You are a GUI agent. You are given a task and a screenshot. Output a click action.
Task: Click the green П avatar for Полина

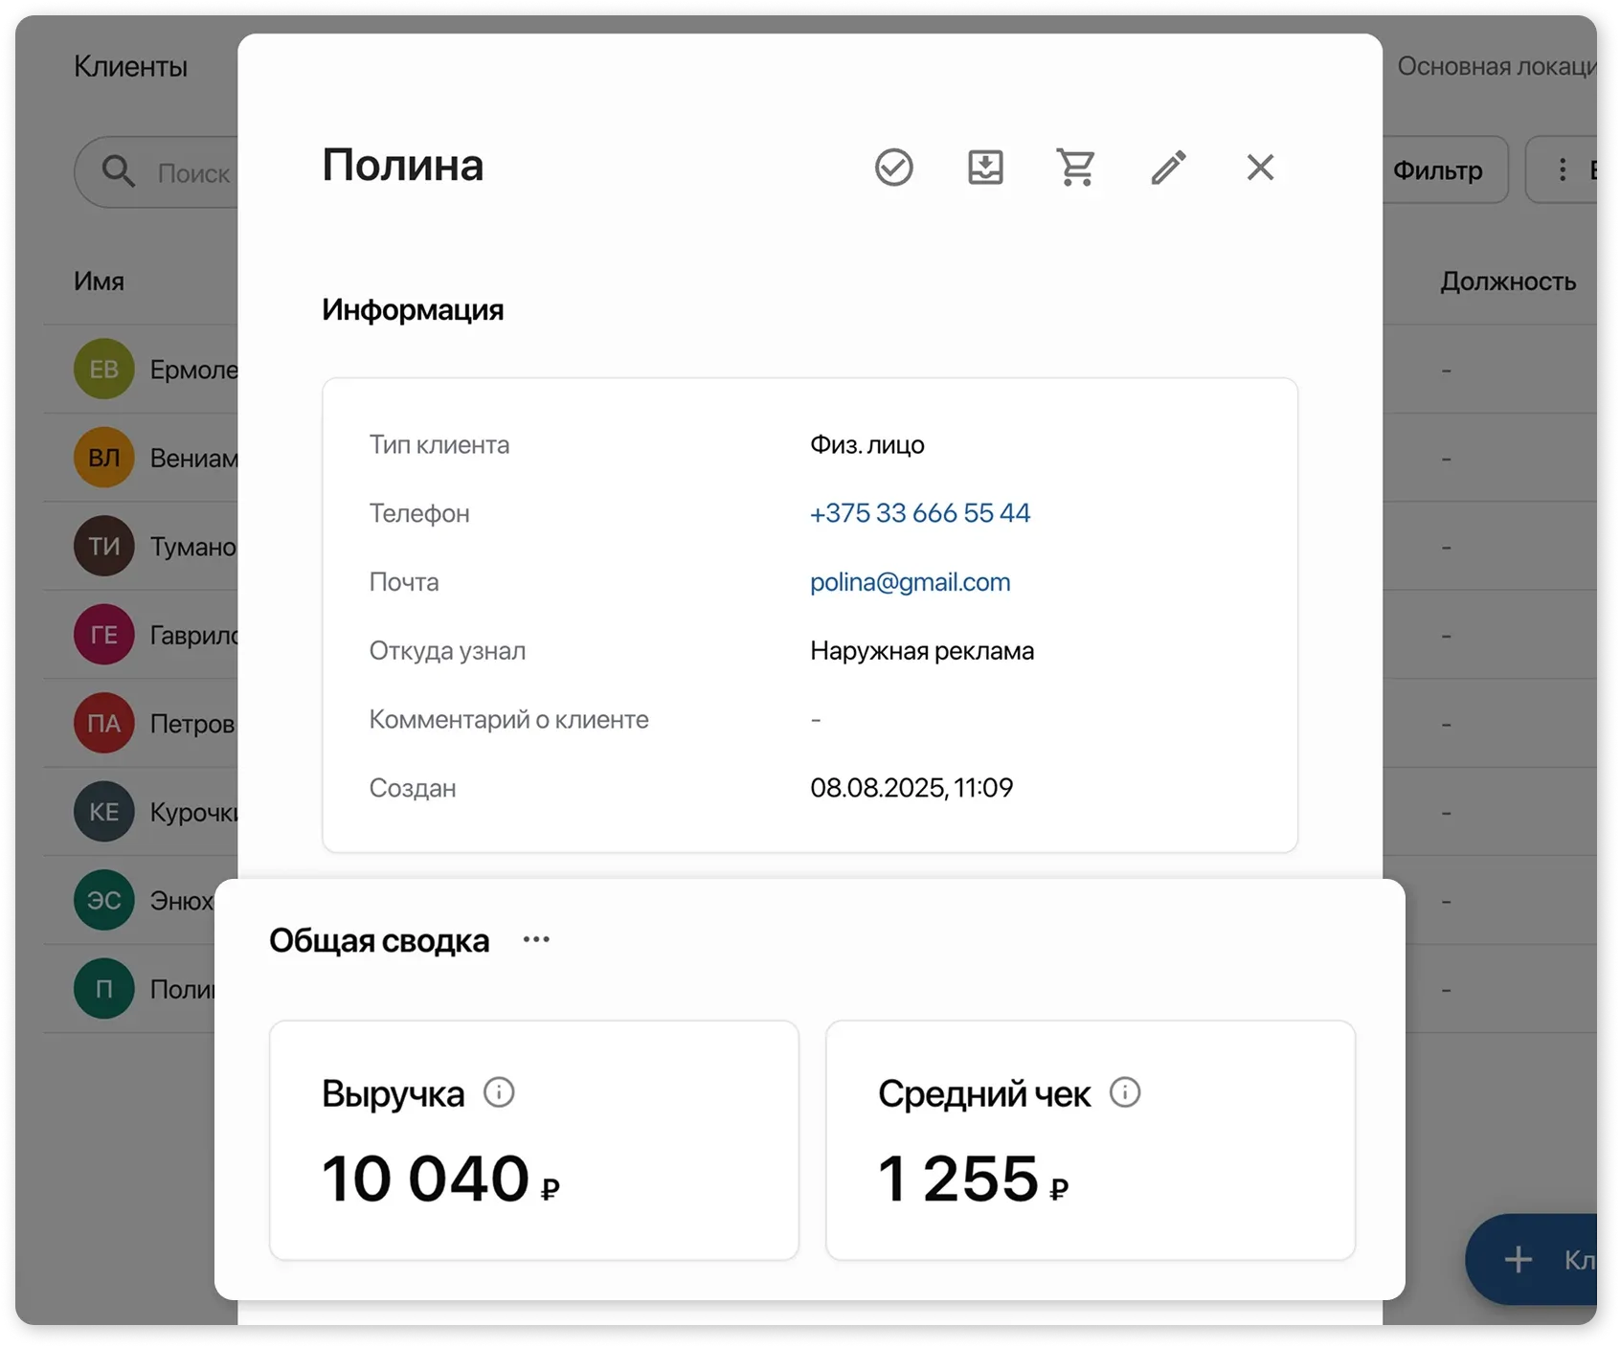(102, 988)
